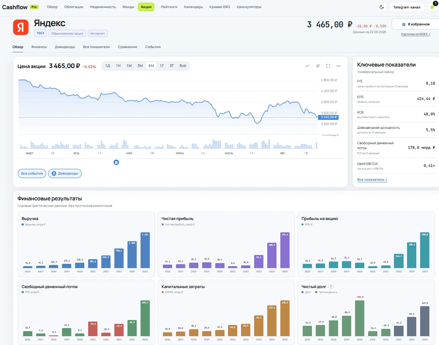Open the Telegram-канал button
The width and height of the screenshot is (439, 345).
pos(407,7)
